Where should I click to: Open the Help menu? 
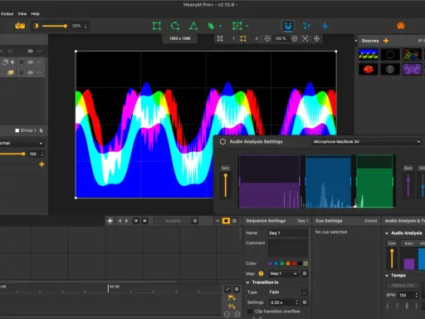click(x=35, y=14)
